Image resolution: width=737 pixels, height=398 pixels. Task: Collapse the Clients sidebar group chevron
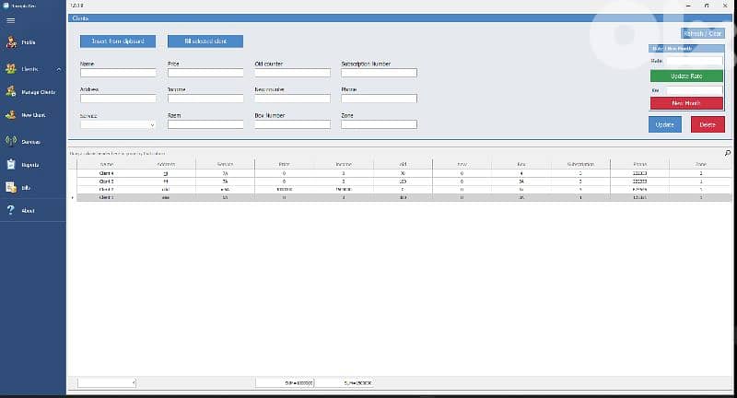pos(59,69)
